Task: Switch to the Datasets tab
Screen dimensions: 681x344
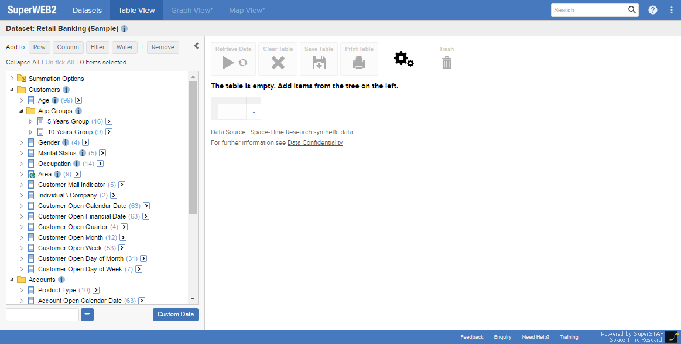Action: pyautogui.click(x=87, y=10)
